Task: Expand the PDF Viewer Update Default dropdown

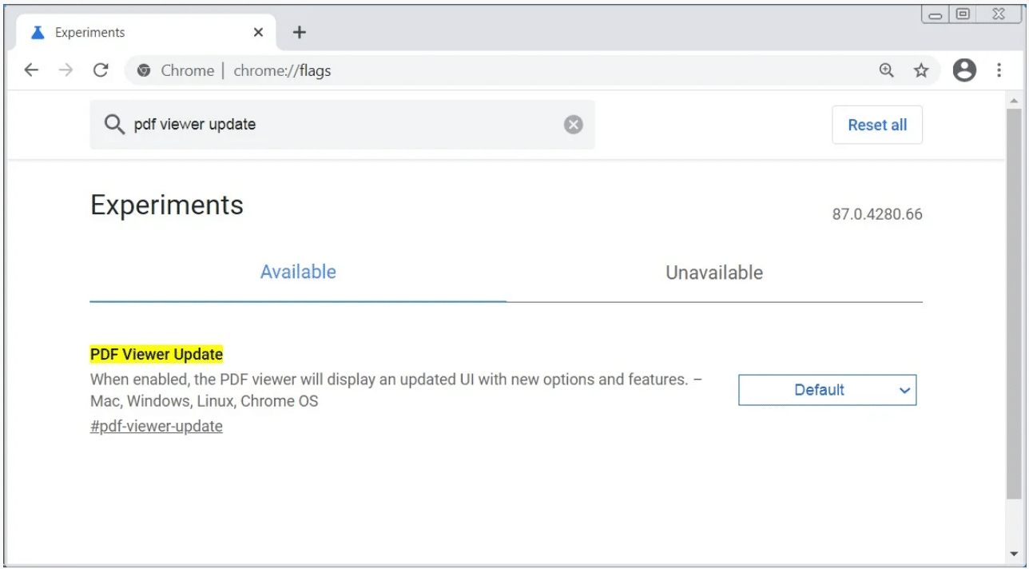Action: coord(827,390)
